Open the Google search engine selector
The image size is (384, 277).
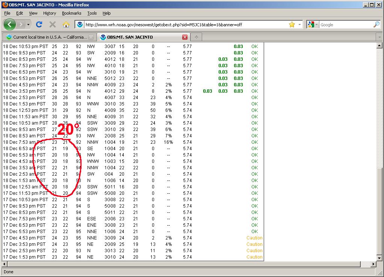[313, 24]
